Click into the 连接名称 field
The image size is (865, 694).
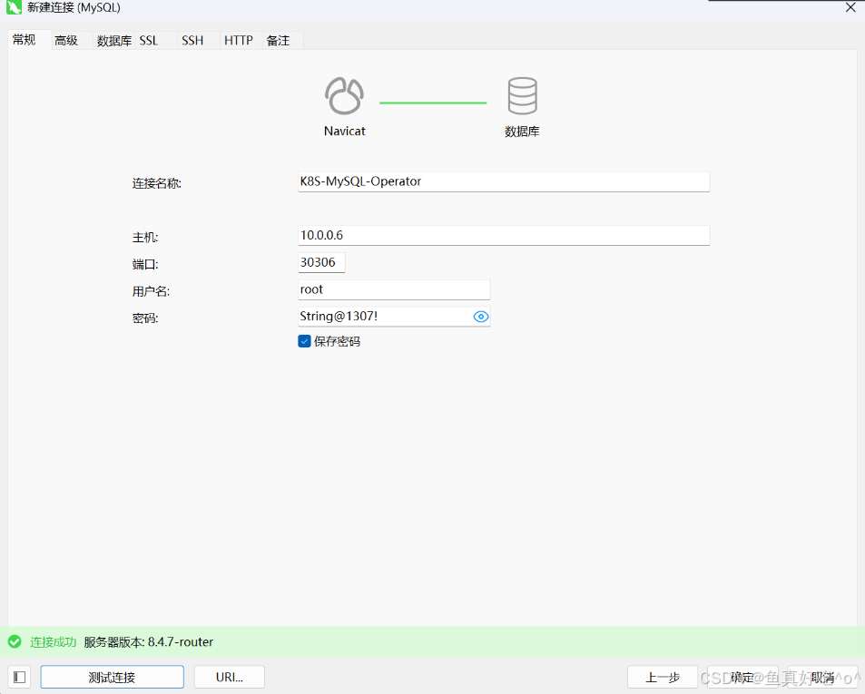[x=503, y=181]
